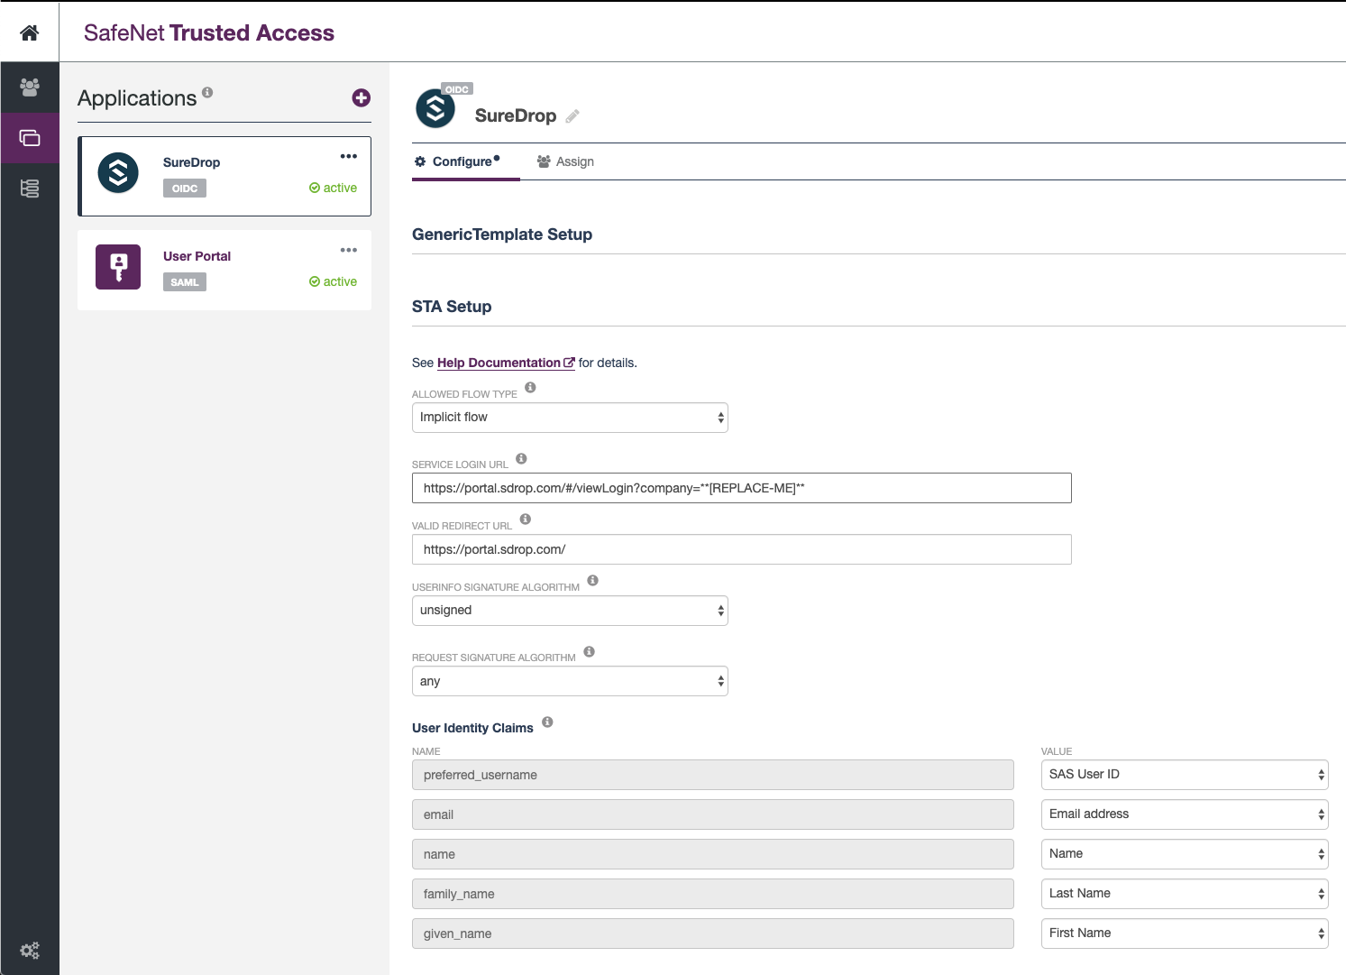Open SureDrop card more options menu
1346x975 pixels.
pyautogui.click(x=349, y=156)
